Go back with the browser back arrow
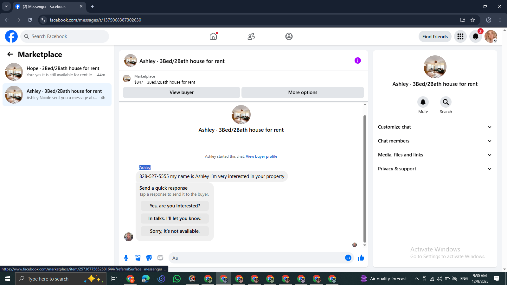 pos(7,20)
